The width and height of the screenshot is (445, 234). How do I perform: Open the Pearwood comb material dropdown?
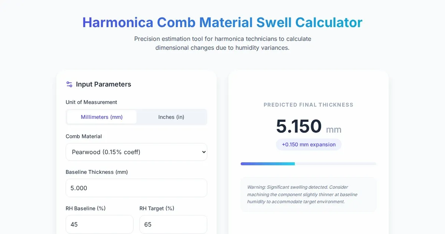136,152
